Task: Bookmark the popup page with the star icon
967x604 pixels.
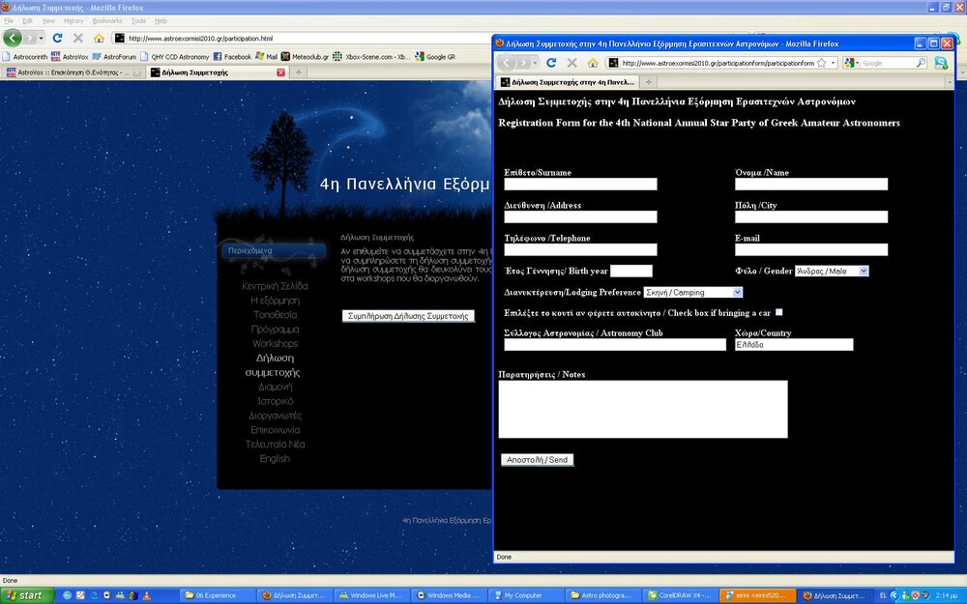Action: [x=821, y=63]
